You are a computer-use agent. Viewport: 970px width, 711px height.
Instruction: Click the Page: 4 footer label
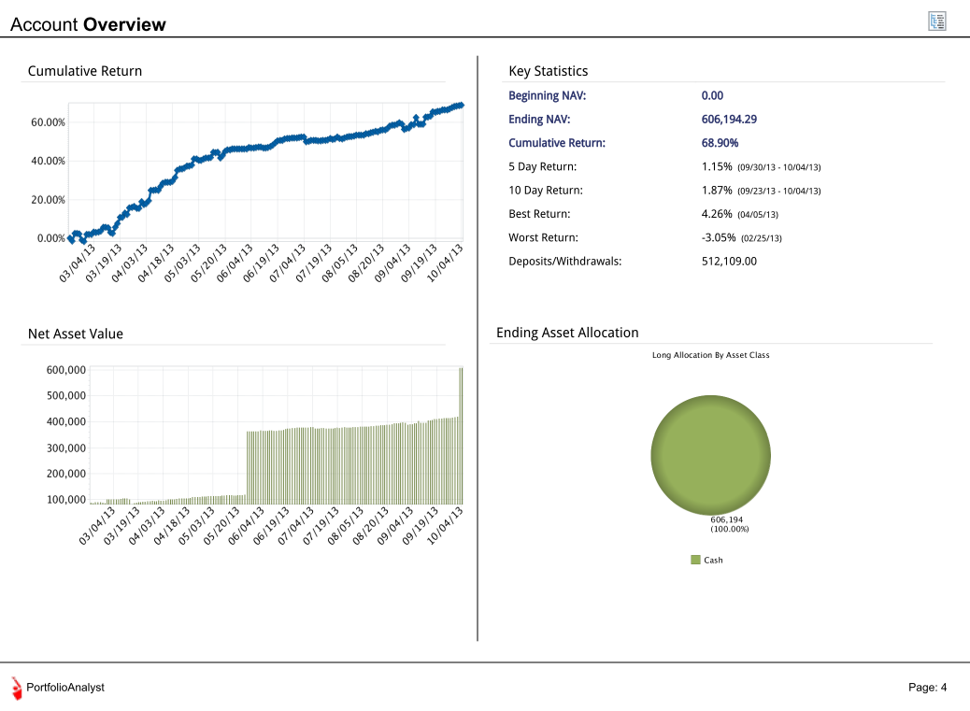pyautogui.click(x=927, y=688)
